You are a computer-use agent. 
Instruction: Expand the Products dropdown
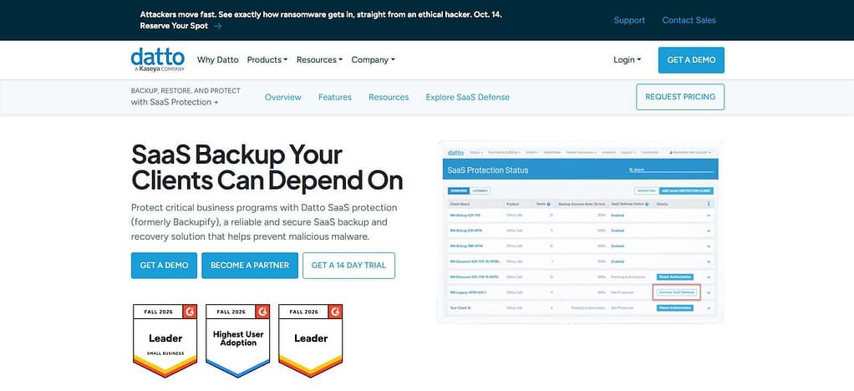tap(267, 60)
